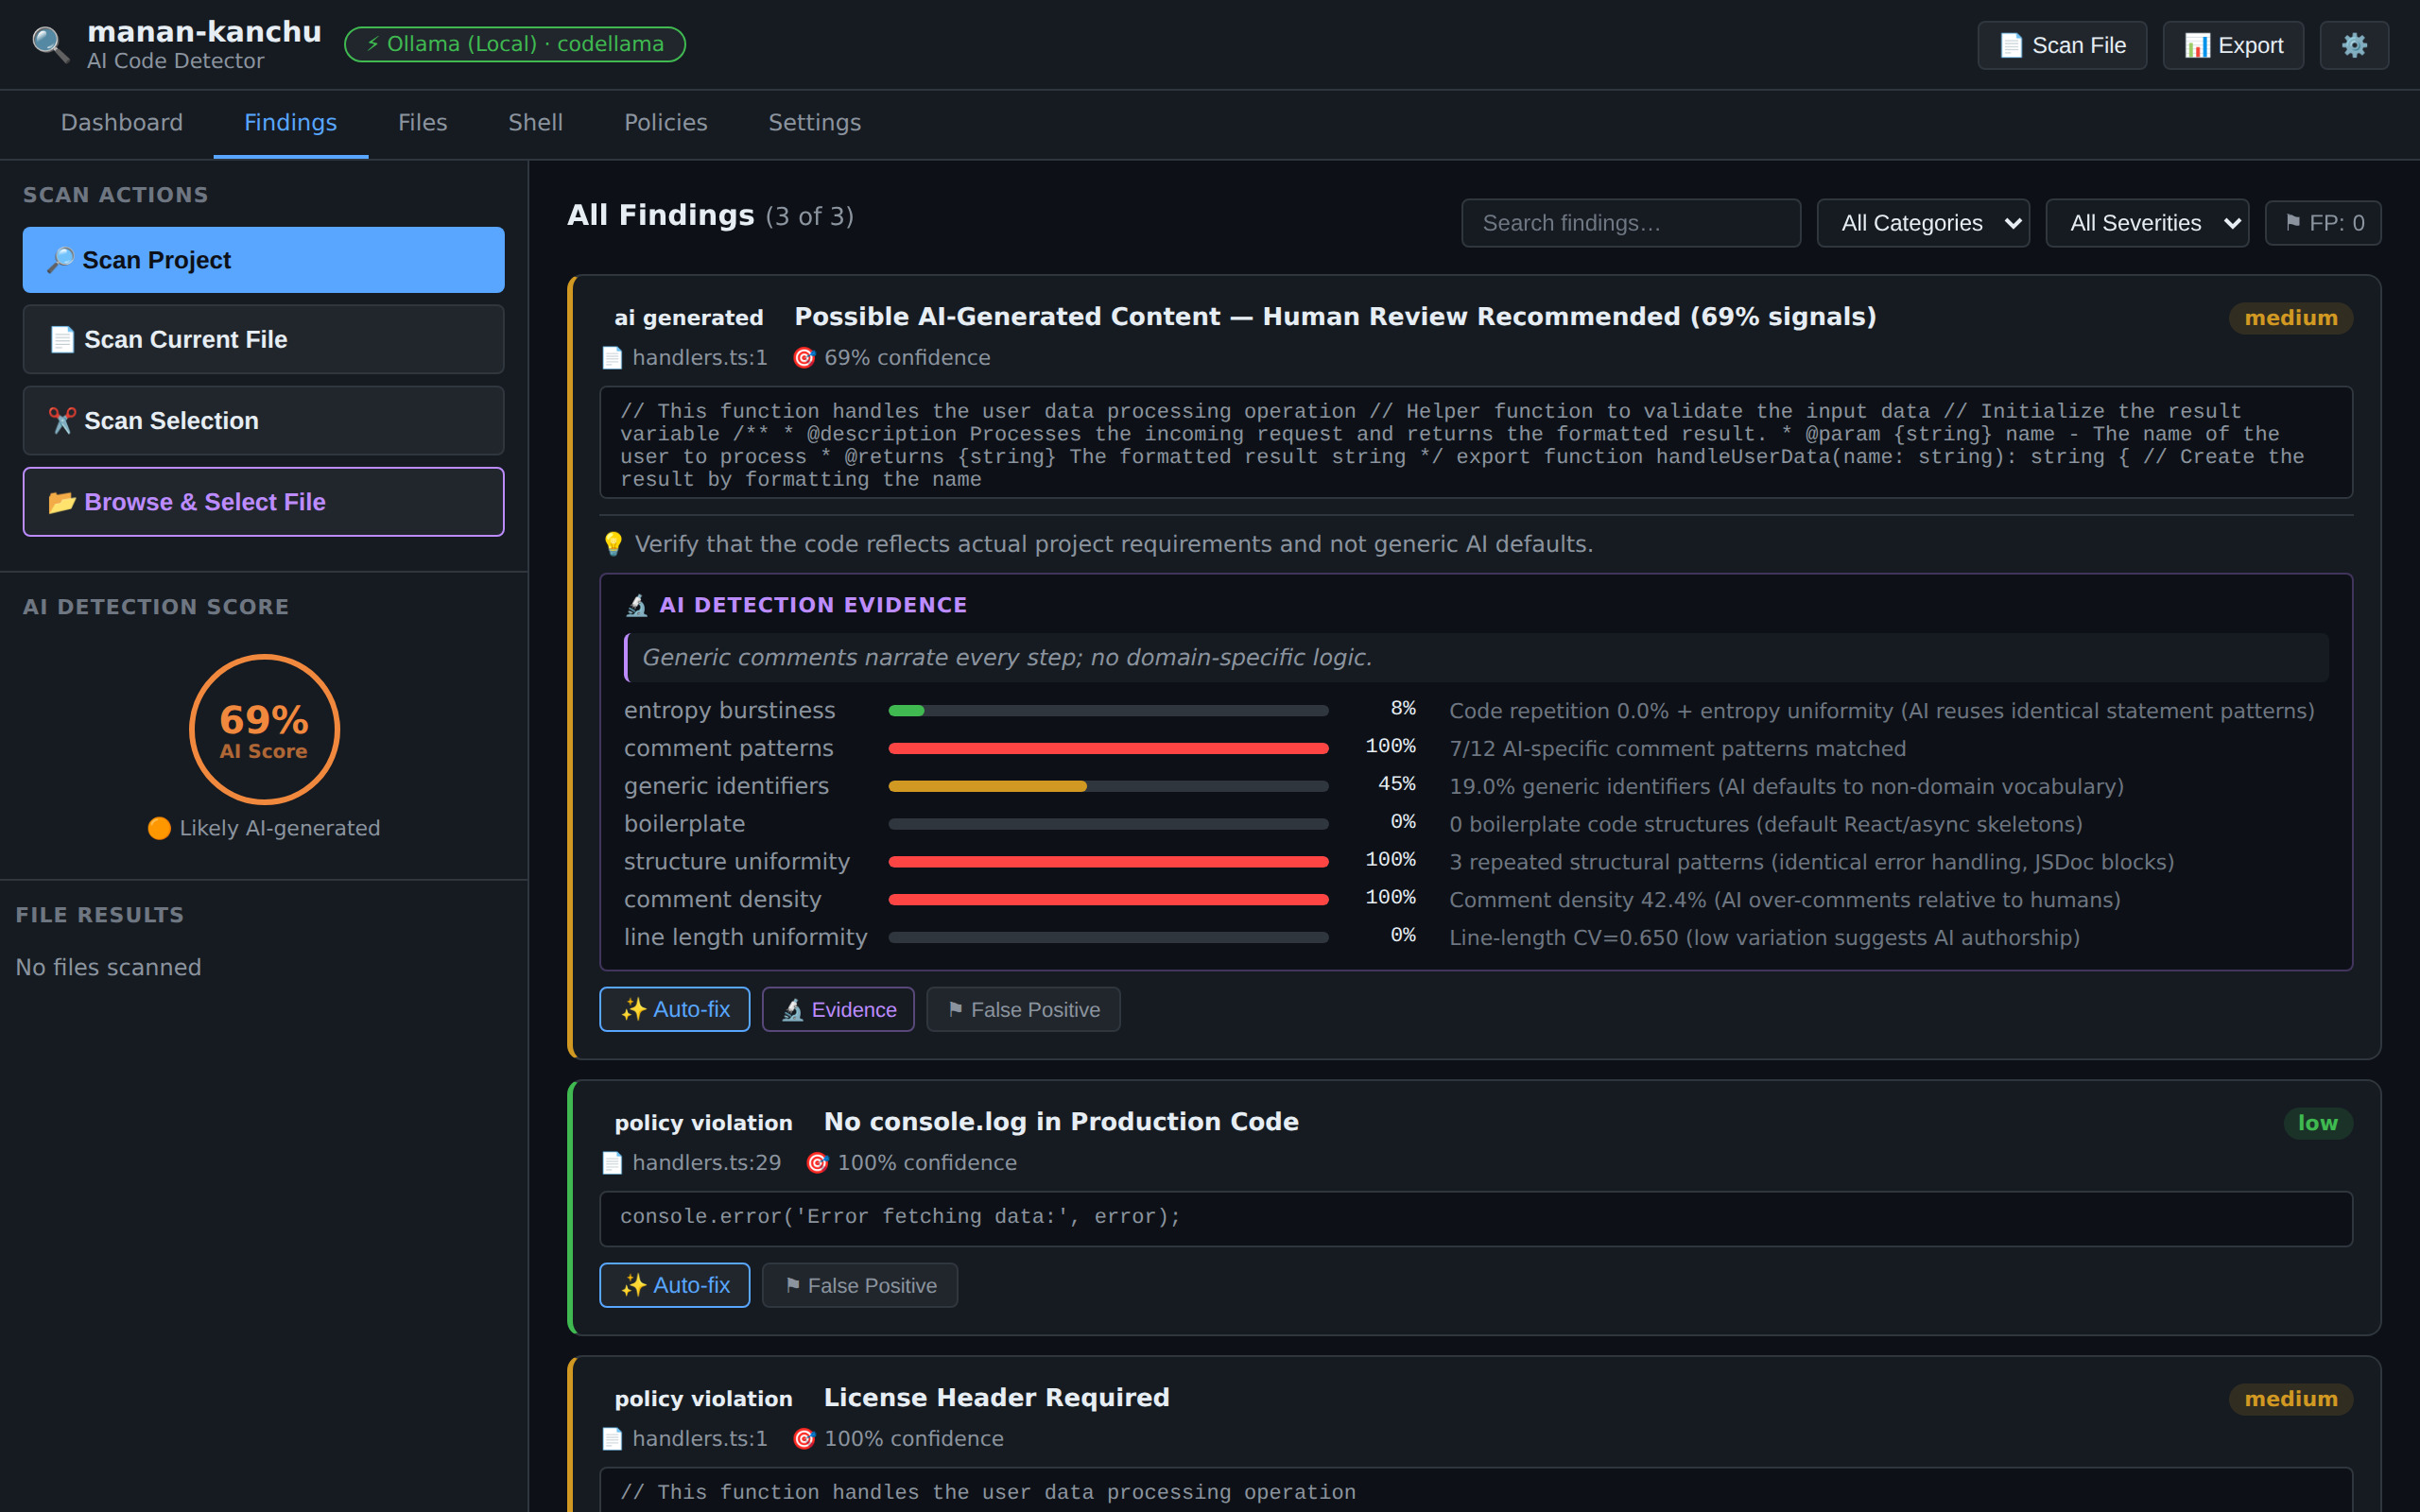This screenshot has width=2420, height=1512.
Task: Click the file icon beside handlers.ts:29
Action: point(612,1163)
